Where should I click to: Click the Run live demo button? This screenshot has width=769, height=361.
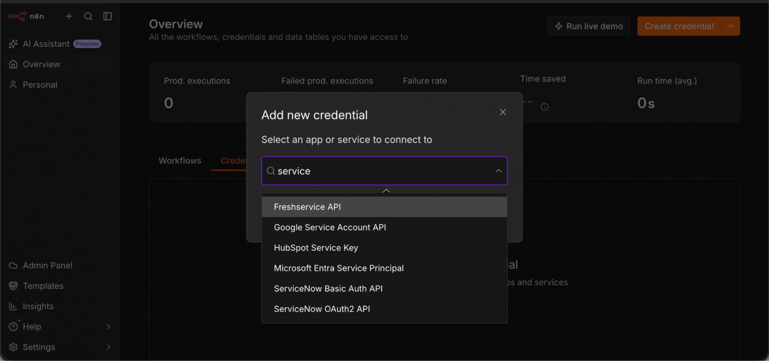point(589,26)
